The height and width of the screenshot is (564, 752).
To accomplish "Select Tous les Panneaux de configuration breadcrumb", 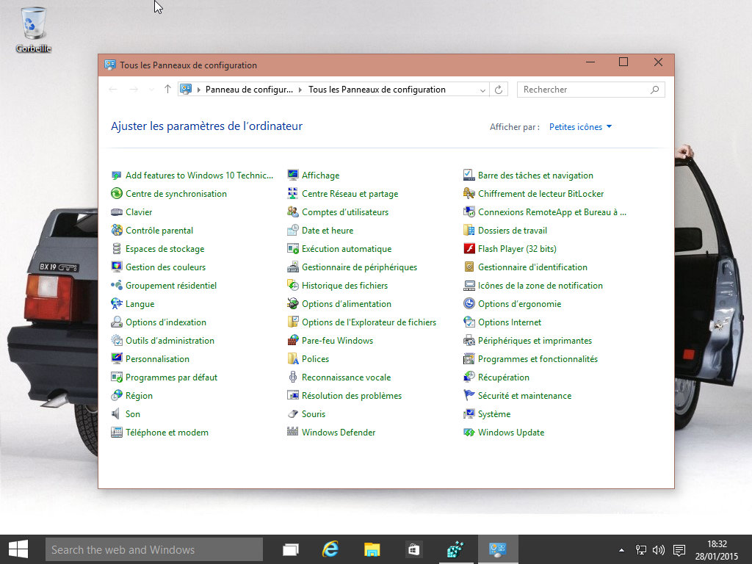I will pos(377,90).
